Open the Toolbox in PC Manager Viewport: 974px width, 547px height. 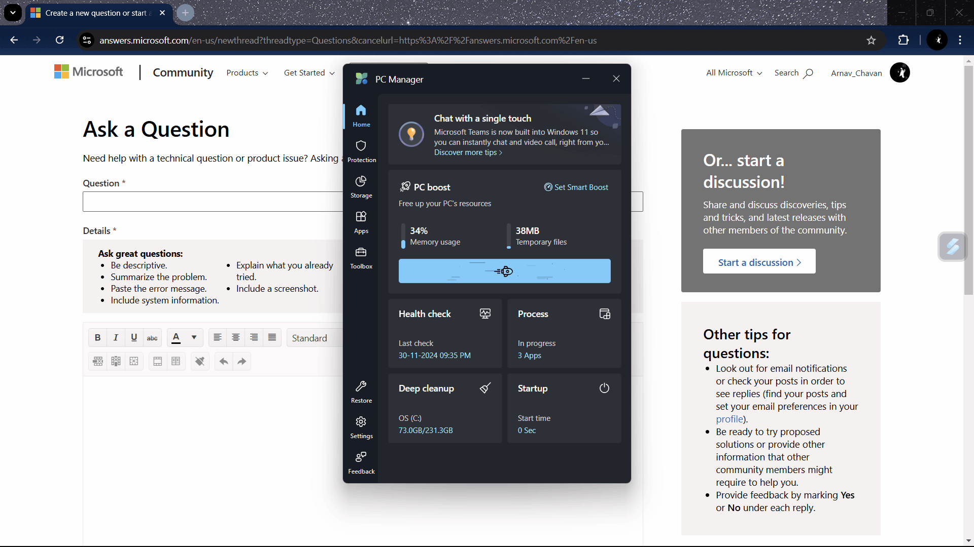click(x=361, y=258)
